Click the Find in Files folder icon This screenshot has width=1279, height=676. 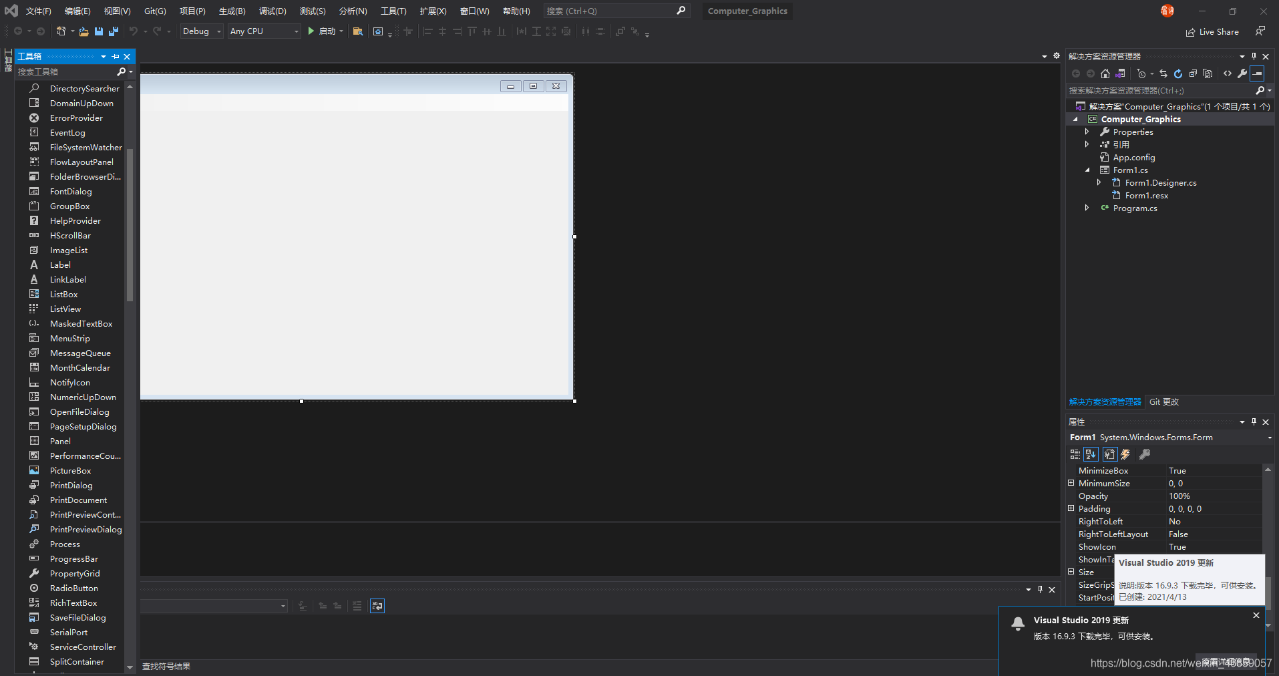(x=358, y=31)
